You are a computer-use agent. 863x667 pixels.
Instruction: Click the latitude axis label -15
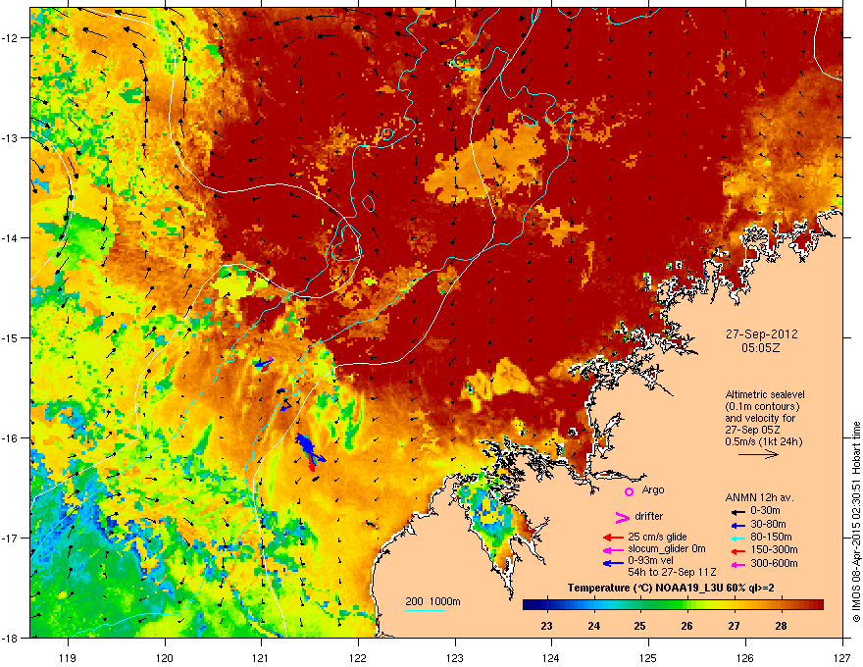tap(10, 337)
